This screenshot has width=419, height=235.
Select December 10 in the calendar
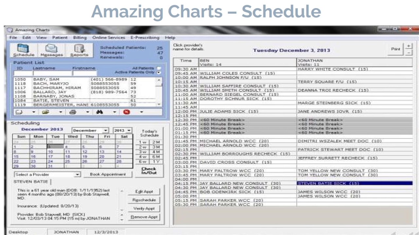click(55, 152)
